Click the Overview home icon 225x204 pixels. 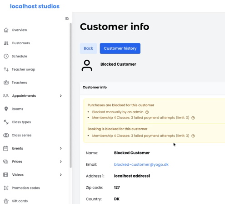point(6,30)
